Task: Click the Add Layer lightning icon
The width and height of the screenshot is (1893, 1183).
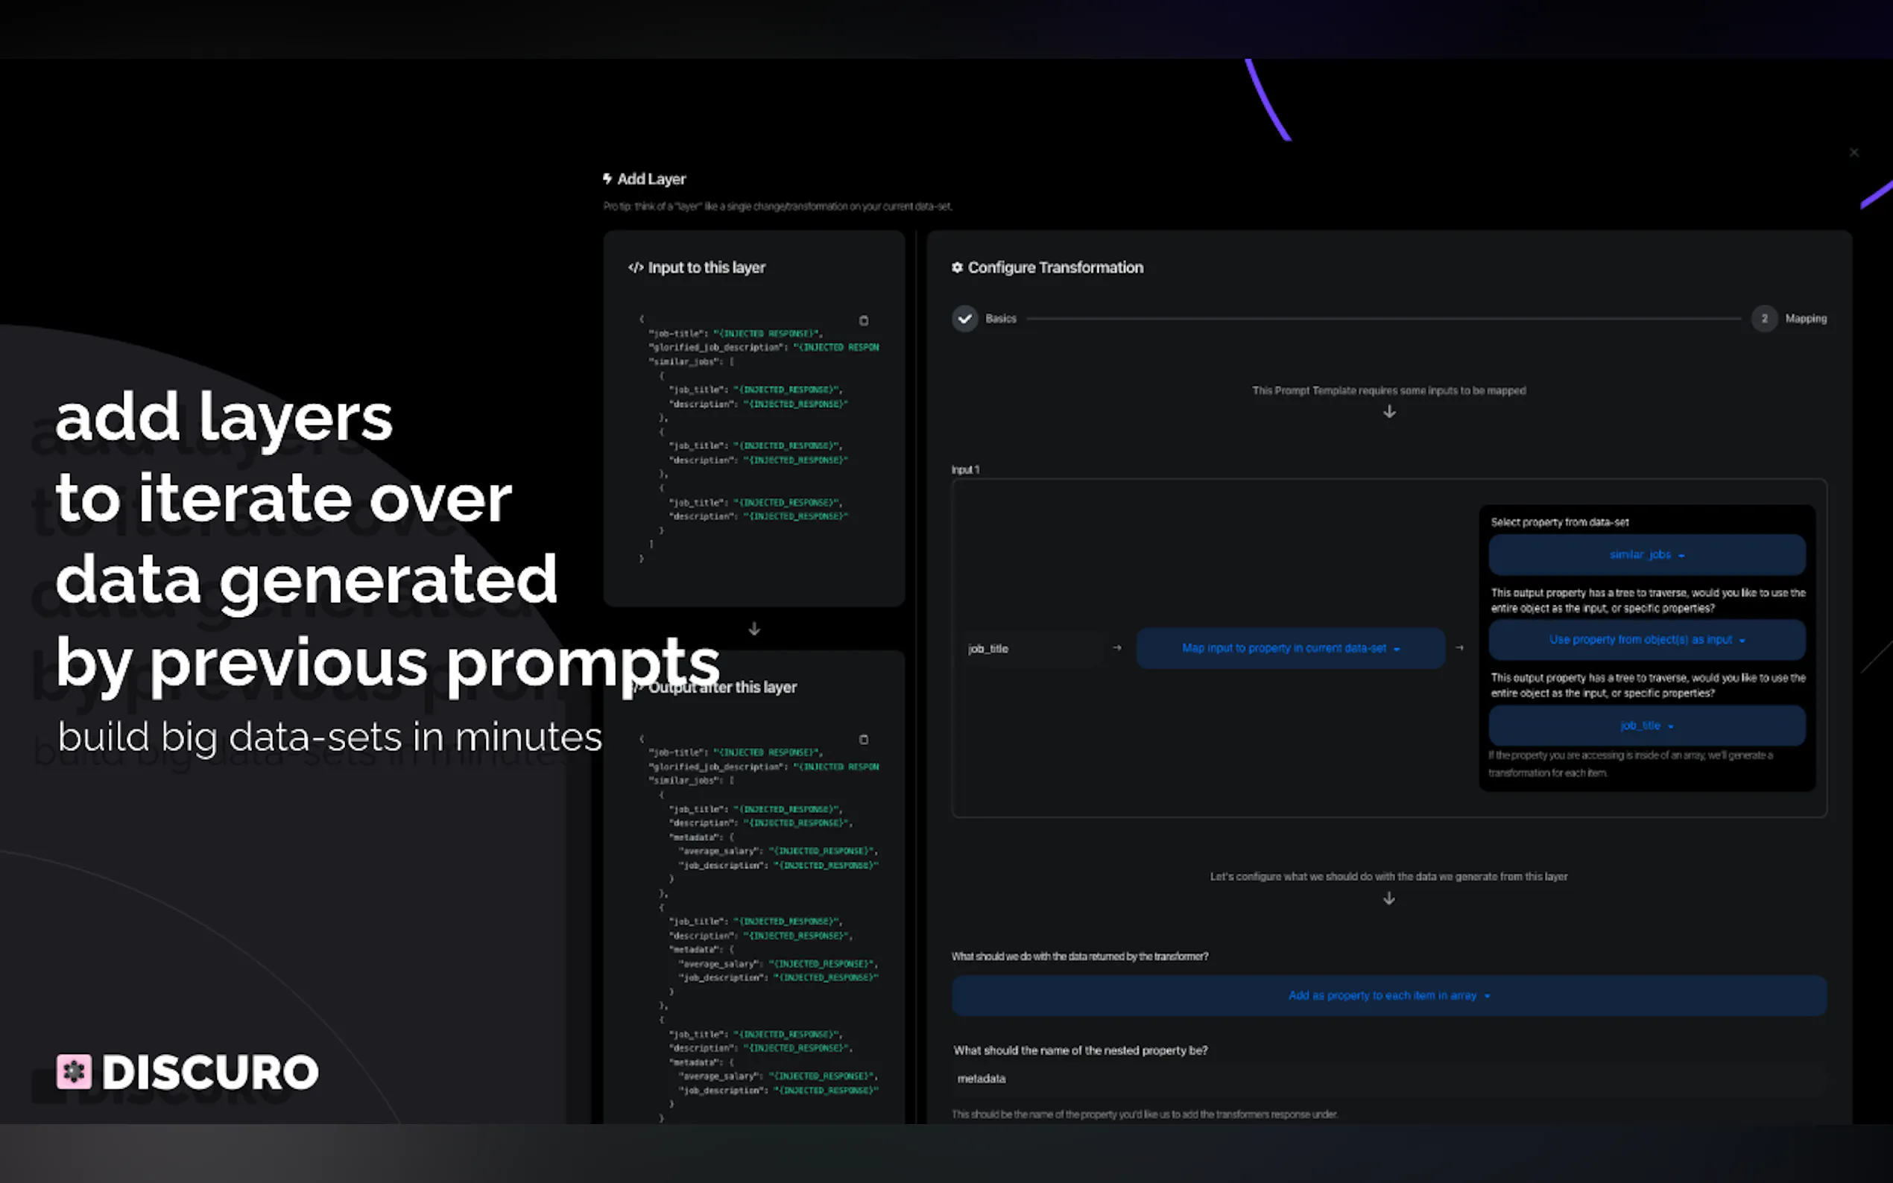Action: click(607, 178)
